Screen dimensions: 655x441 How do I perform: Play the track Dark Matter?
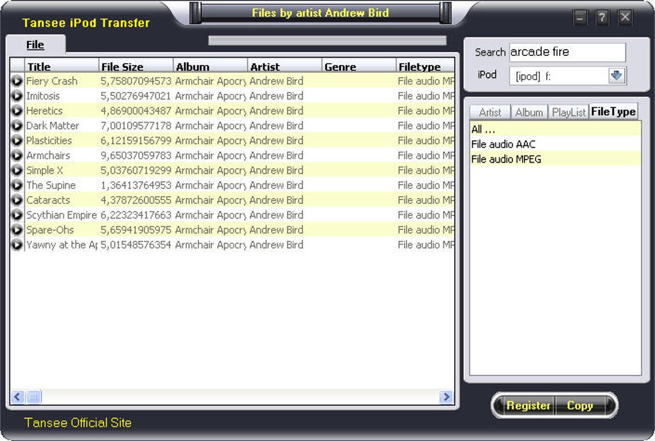tap(17, 125)
